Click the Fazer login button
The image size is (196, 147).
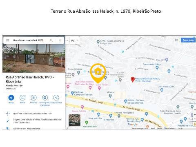coord(188,40)
